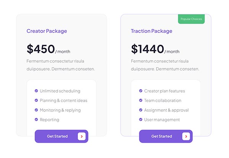This screenshot has width=229, height=158.
Task: Click the Team collaboration feature text
Action: tap(163, 100)
